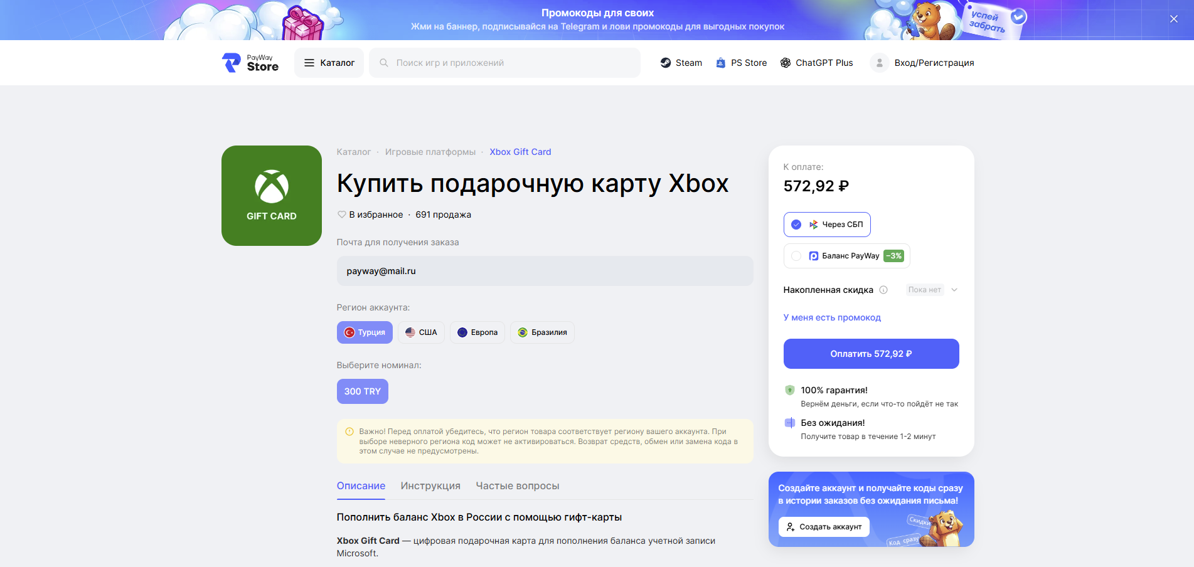1194x567 pixels.
Task: Switch to the Частые вопросы tab
Action: click(x=518, y=486)
